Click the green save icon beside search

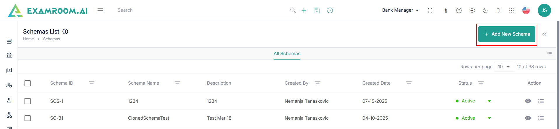pos(317,11)
